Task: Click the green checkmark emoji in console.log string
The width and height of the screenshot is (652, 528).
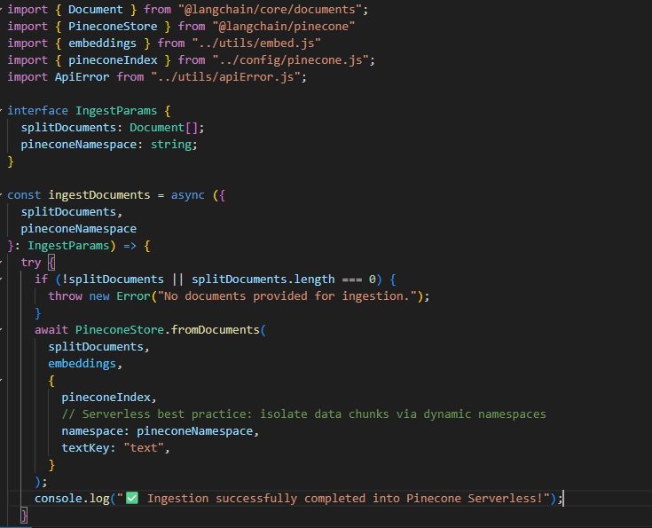Action: click(132, 498)
